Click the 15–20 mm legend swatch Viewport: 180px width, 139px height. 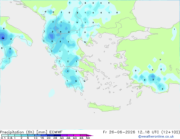coord(44,135)
